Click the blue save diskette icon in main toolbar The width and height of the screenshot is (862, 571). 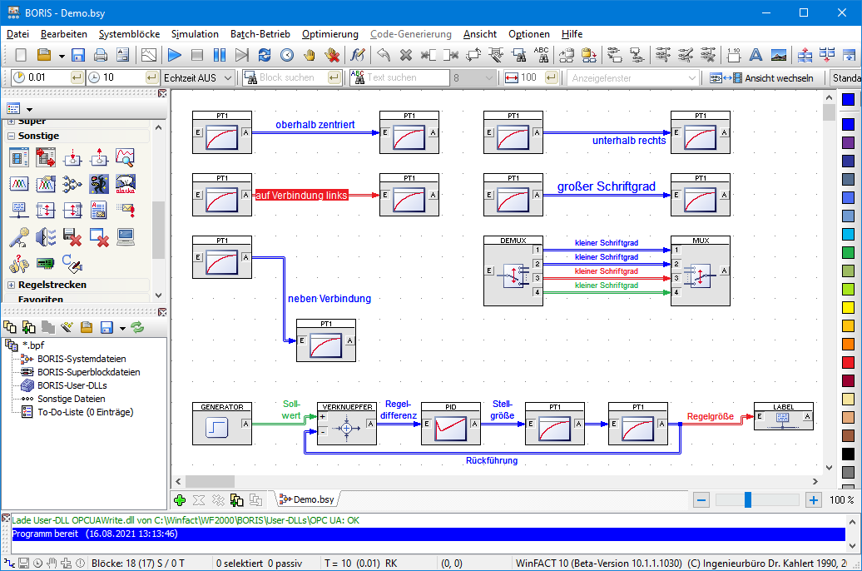pyautogui.click(x=78, y=55)
